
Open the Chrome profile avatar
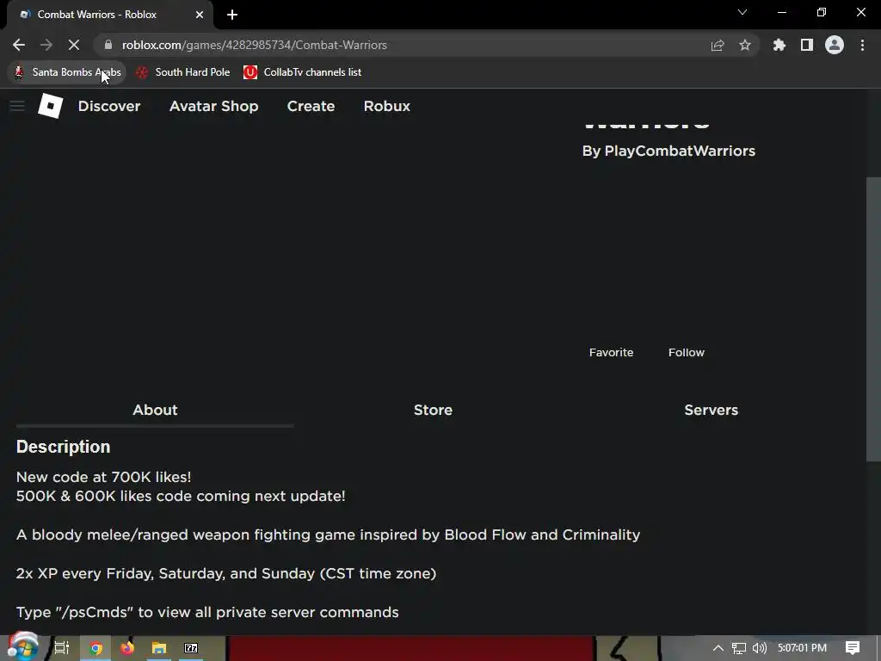(835, 45)
